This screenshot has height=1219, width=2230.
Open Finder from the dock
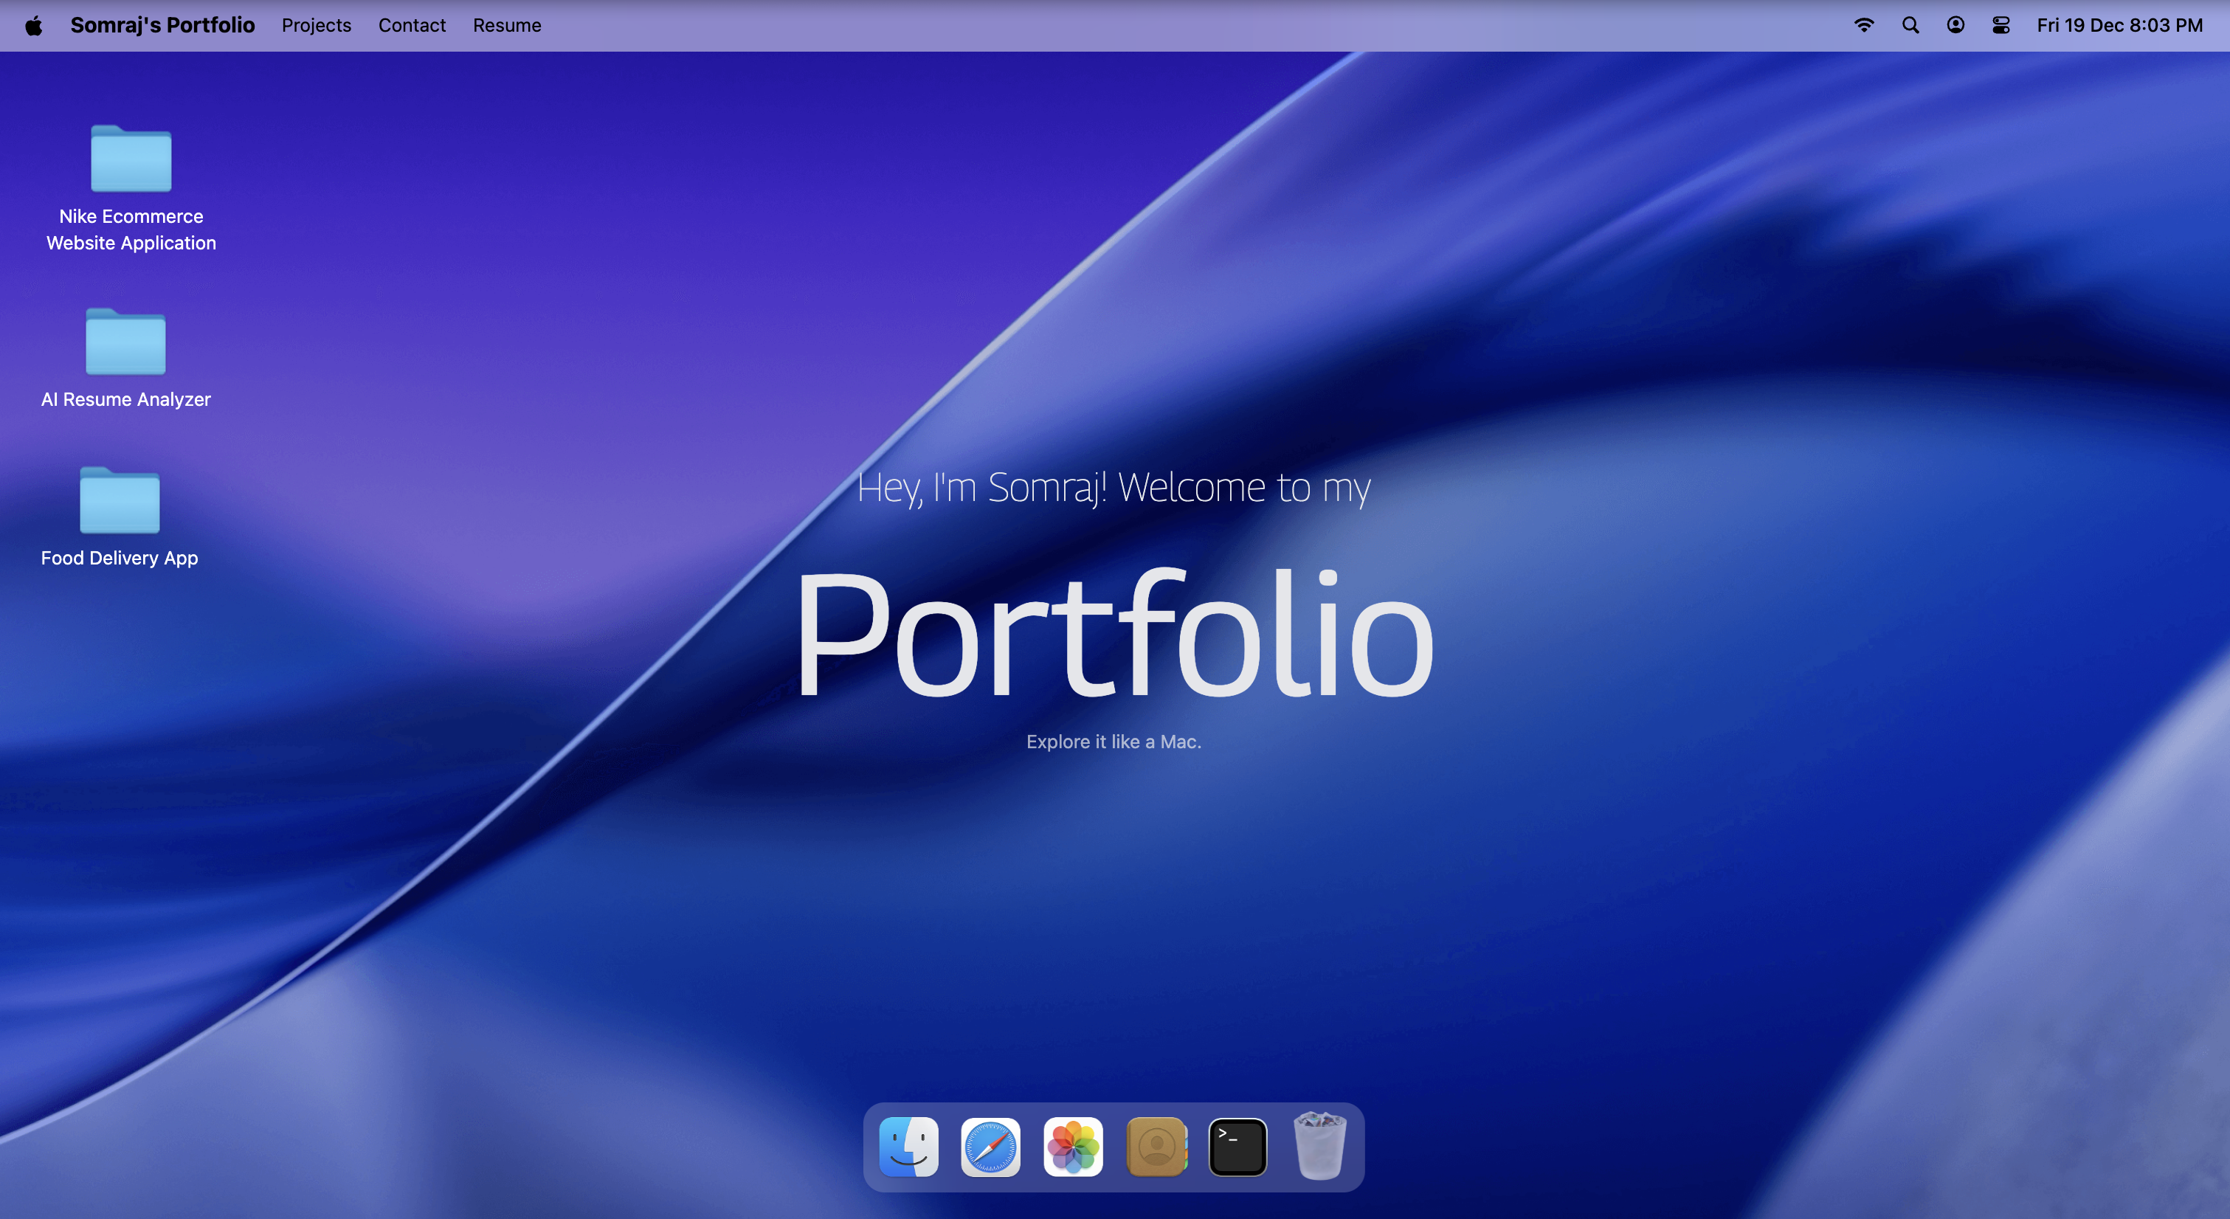(x=907, y=1148)
